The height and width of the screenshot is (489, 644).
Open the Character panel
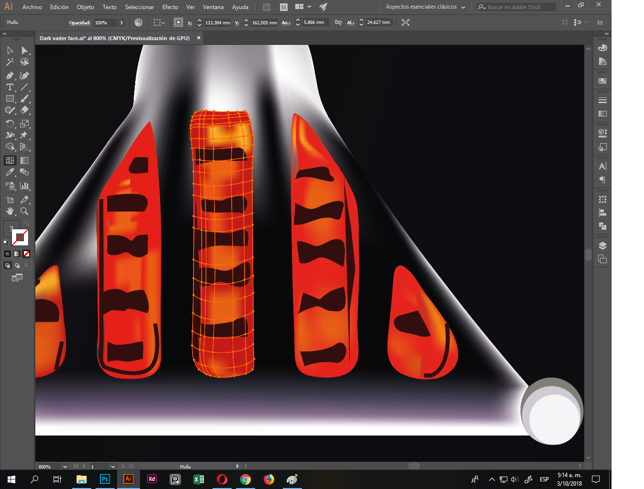click(x=602, y=166)
